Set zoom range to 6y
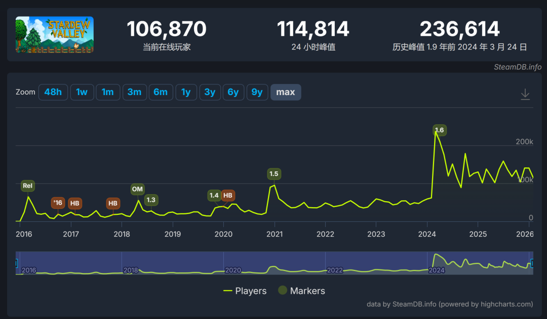 (x=233, y=93)
